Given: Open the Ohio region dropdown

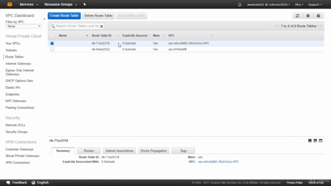Looking at the screenshot, I should 299,5.
